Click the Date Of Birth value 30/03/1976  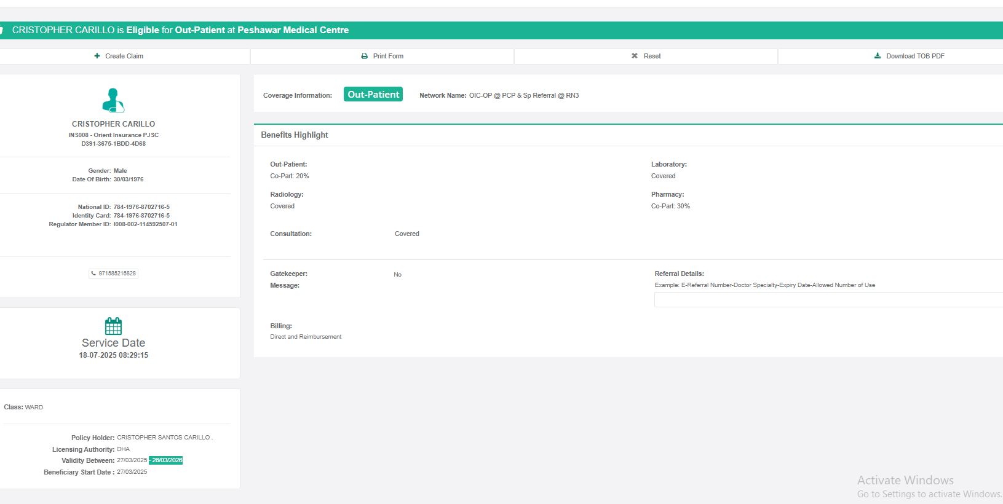click(x=129, y=179)
